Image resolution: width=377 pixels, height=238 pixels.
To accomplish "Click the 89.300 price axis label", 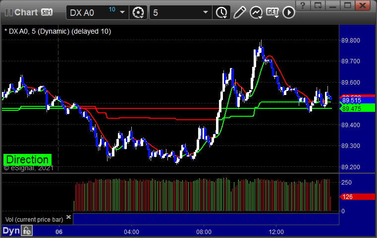I will coord(351,146).
